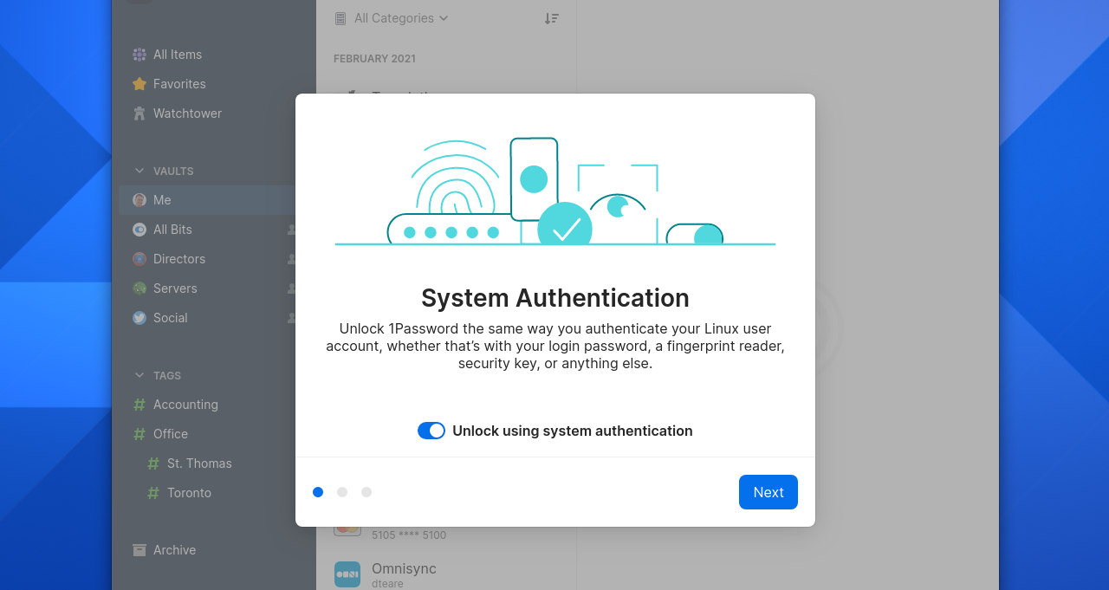Select the Social vault label

coord(171,318)
